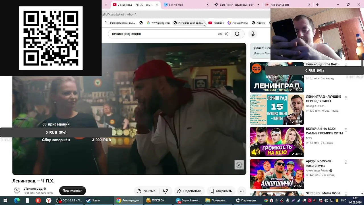Subscribe using the Подписаться button
Viewport: 364px width, 205px height.
[73, 190]
